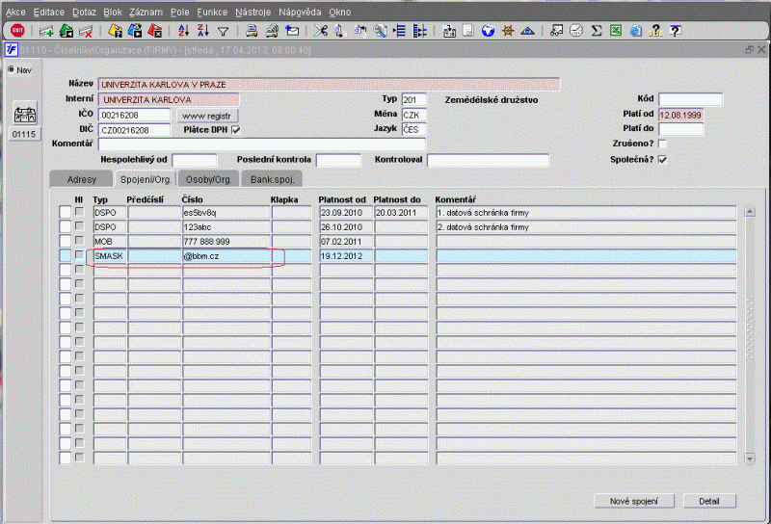
Task: Click the delete record icon with red X
Action: pyautogui.click(x=86, y=32)
